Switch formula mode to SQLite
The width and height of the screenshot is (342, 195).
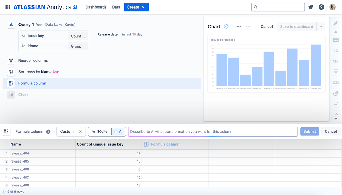(x=100, y=131)
